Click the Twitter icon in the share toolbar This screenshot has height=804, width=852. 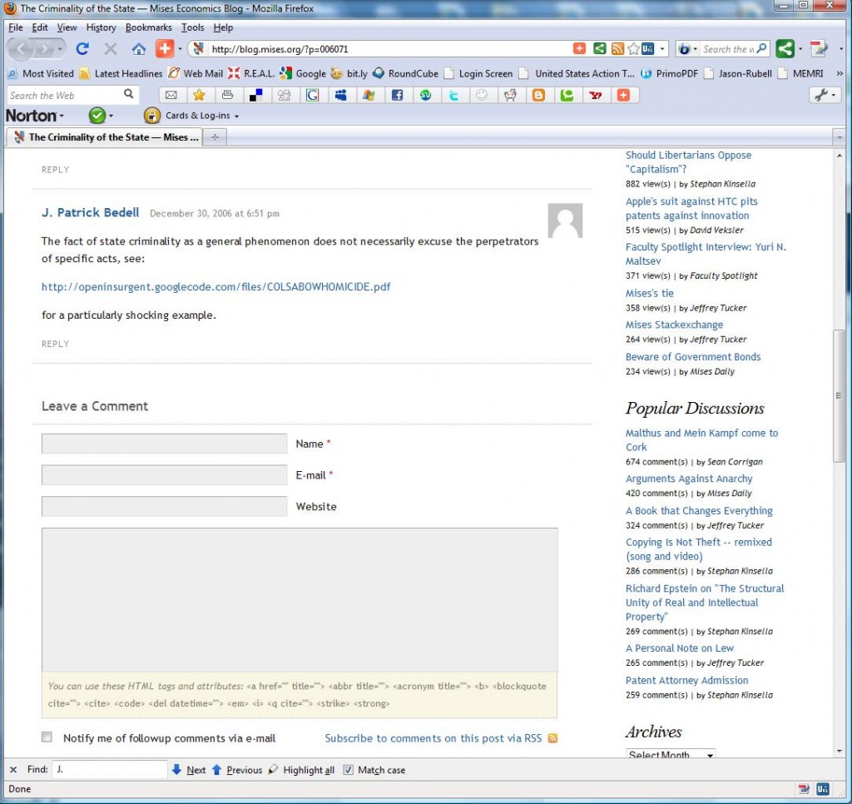[x=453, y=95]
